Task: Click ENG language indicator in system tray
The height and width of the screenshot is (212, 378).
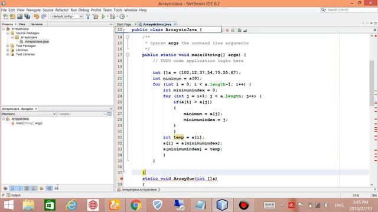Action: pyautogui.click(x=339, y=206)
